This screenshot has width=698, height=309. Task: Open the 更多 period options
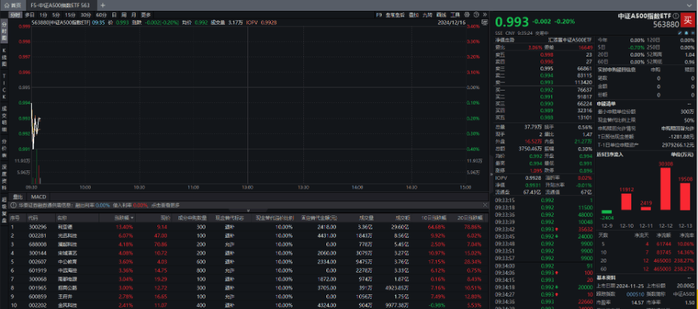pos(146,15)
